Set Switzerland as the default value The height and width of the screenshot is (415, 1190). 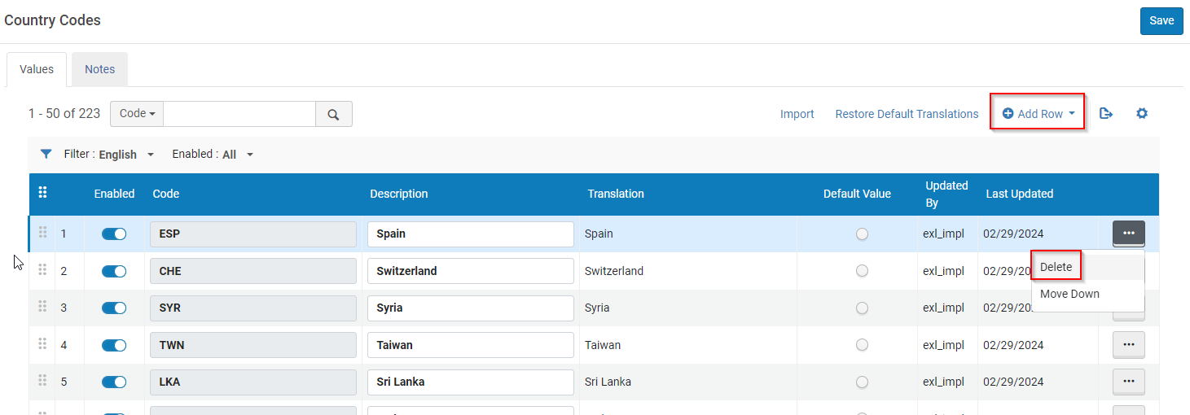click(x=862, y=271)
